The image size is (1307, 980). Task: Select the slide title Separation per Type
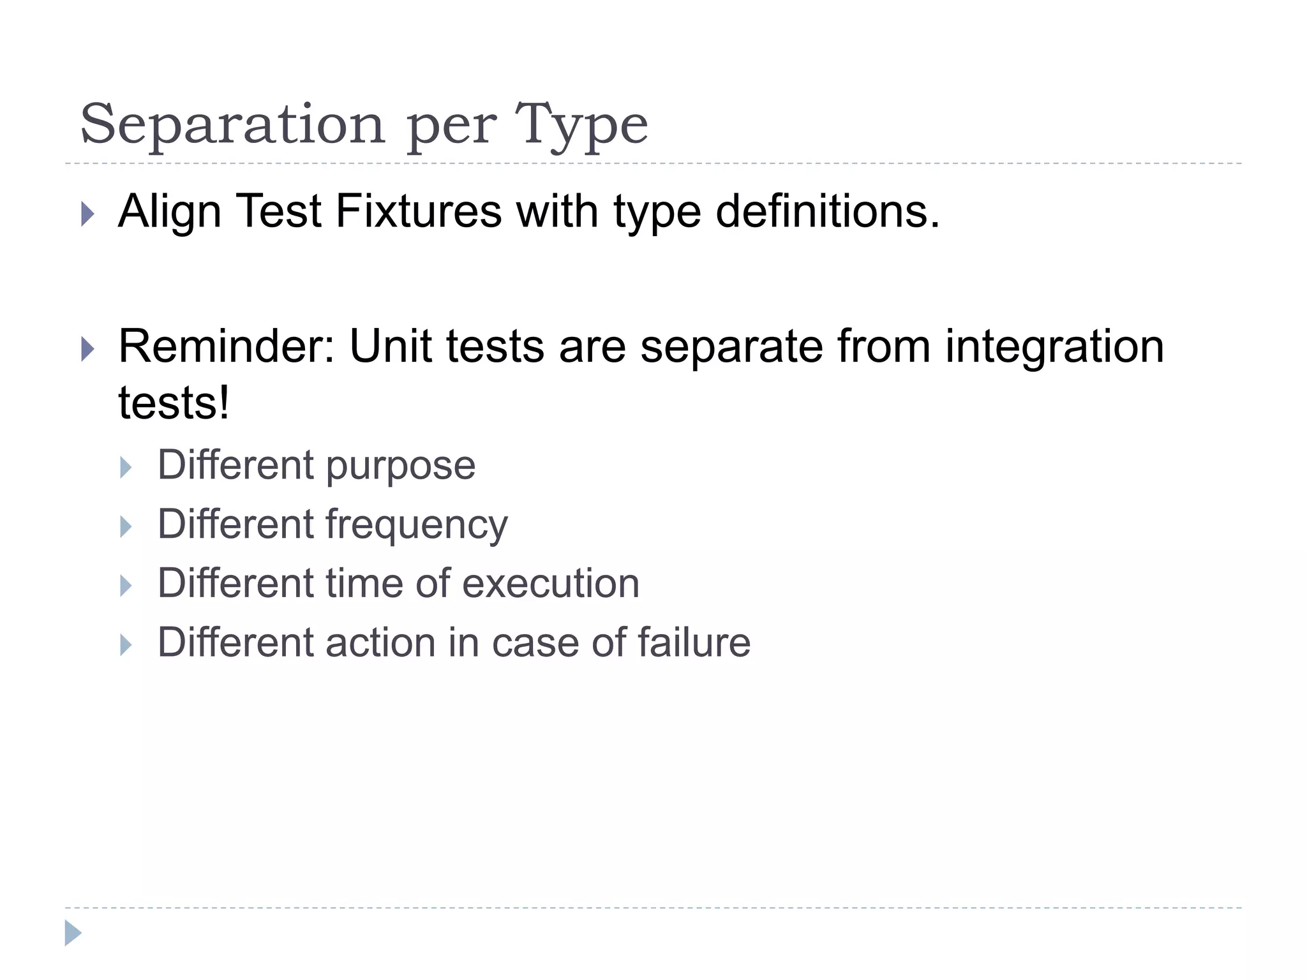(x=364, y=124)
